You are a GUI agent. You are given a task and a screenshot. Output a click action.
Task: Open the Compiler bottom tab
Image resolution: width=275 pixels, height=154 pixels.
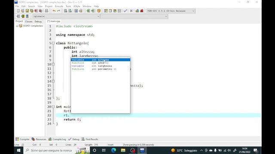[x=22, y=139]
